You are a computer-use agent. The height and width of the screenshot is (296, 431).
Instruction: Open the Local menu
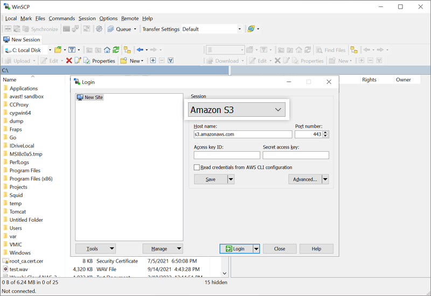(x=11, y=18)
